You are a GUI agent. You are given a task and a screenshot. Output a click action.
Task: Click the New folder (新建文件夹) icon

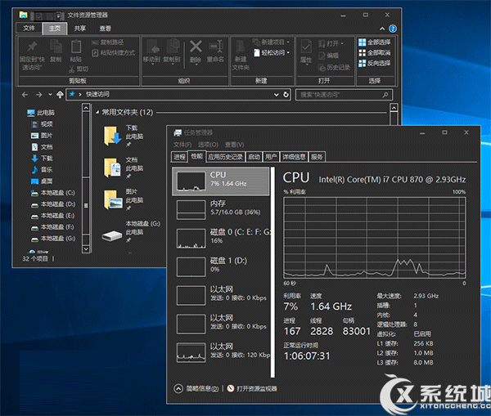pos(241,47)
